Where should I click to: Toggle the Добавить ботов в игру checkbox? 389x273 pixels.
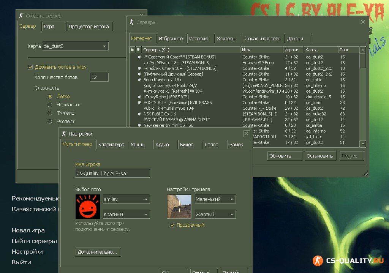pyautogui.click(x=30, y=67)
